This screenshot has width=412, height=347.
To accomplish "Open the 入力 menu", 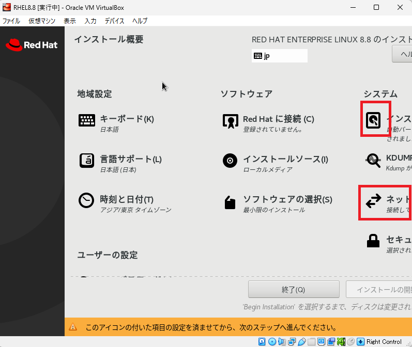I will pyautogui.click(x=90, y=21).
